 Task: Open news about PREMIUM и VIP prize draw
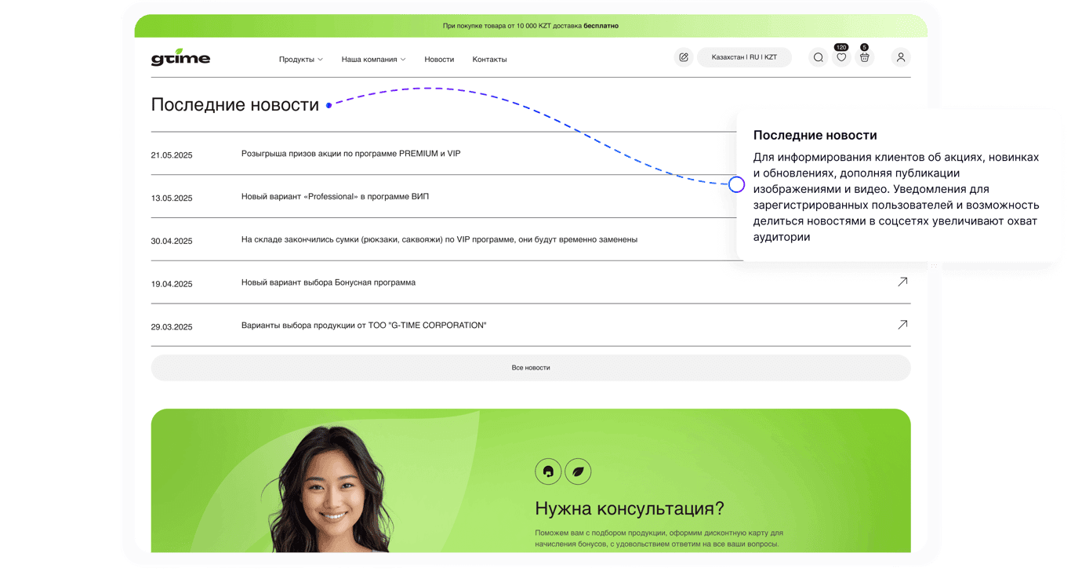pyautogui.click(x=350, y=153)
